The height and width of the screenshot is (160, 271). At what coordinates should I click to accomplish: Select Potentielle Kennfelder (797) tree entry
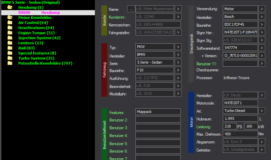click(x=45, y=63)
